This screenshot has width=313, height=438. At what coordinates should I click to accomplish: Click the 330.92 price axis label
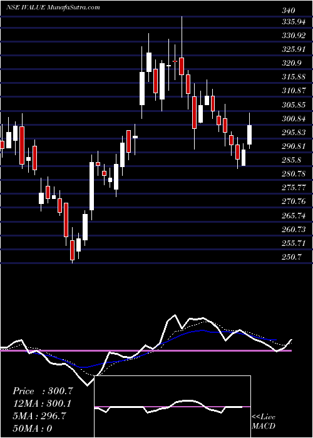point(294,36)
